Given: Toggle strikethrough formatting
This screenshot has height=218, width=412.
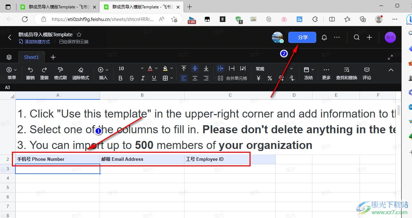Looking at the screenshot, I should pos(132,78).
